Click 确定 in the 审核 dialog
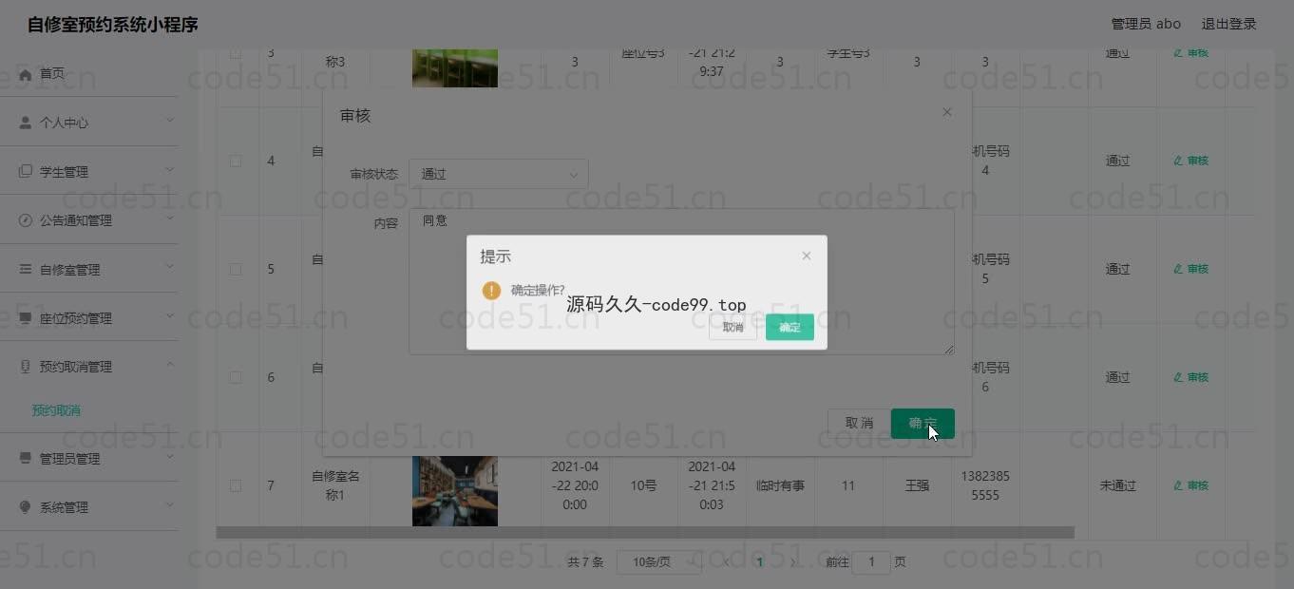 tap(923, 423)
